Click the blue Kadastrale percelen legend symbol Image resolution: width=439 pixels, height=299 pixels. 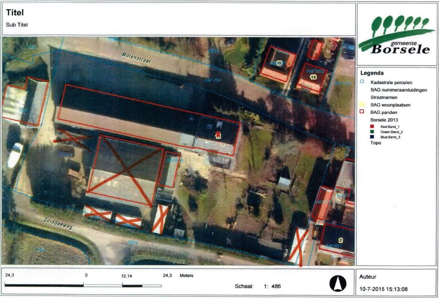coord(362,82)
